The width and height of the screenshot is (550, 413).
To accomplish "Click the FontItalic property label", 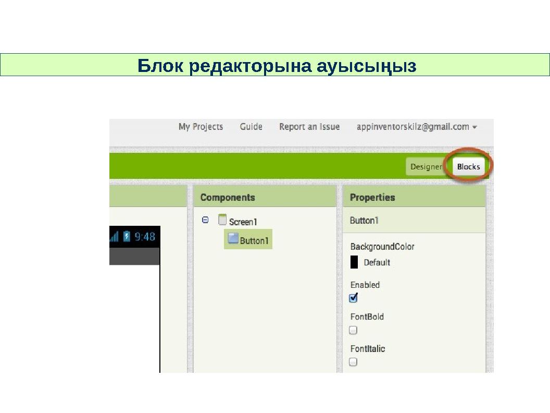I will (x=368, y=349).
